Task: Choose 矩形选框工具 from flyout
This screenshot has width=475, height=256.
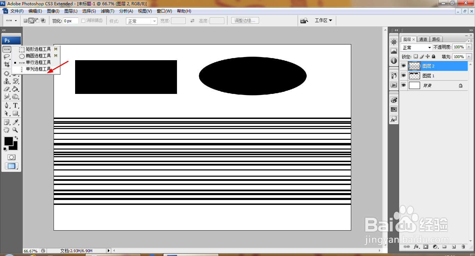Action: click(37, 49)
